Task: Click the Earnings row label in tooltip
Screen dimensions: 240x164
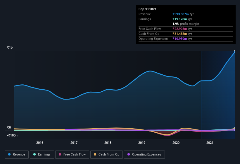Action: point(145,19)
